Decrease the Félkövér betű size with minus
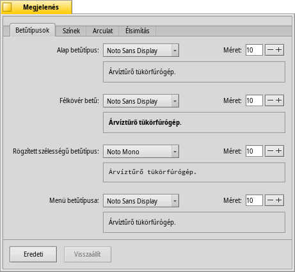Image resolution: width=295 pixels, height=272 pixels. [270, 100]
